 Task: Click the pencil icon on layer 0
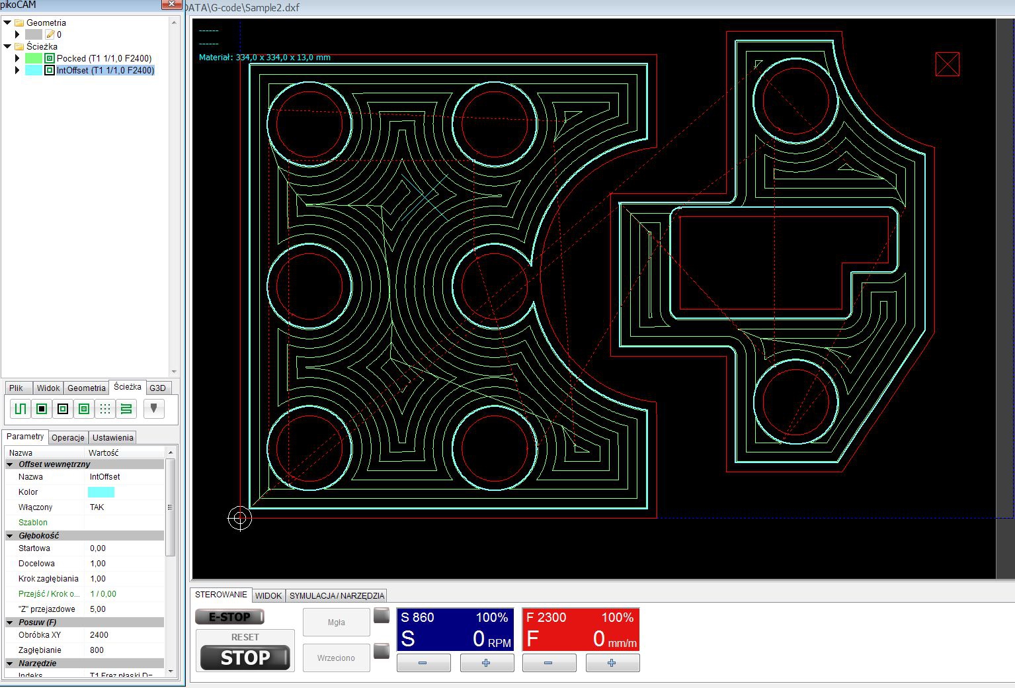click(50, 34)
